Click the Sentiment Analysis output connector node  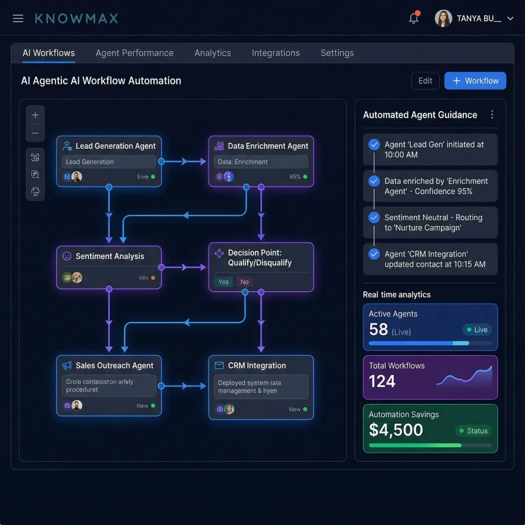pyautogui.click(x=161, y=267)
